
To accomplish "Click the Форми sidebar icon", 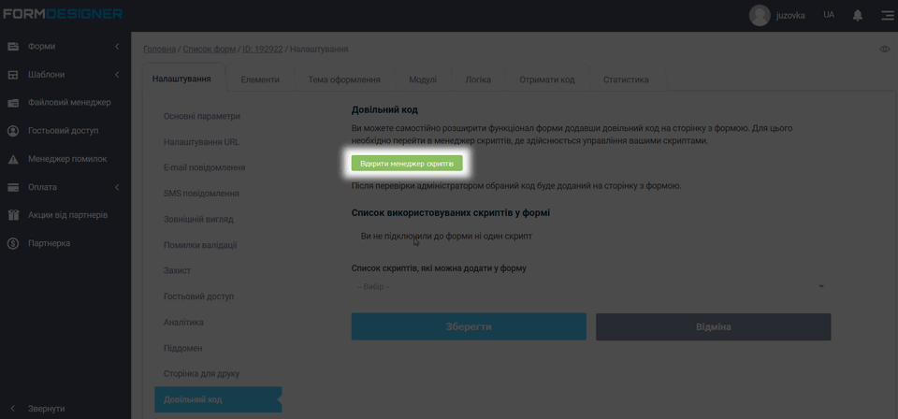I will [x=13, y=47].
